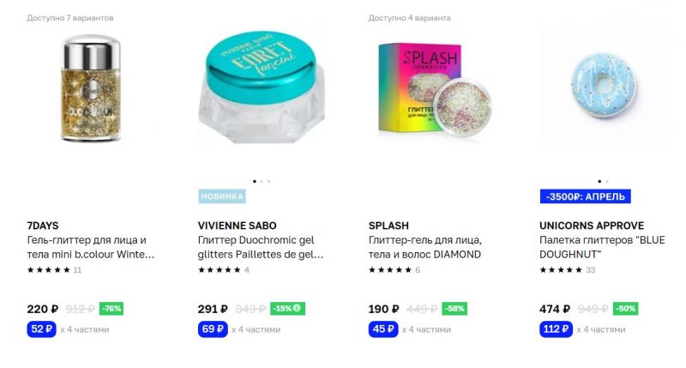The image size is (686, 368).
Task: Open the VIVIENNE SABO brand link
Action: click(238, 226)
